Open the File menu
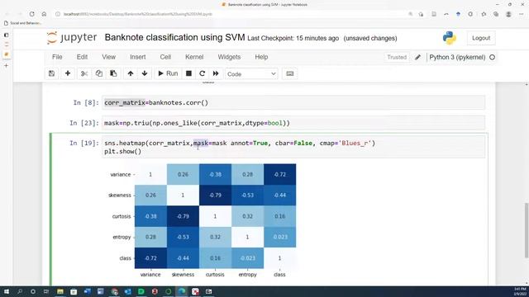529x297 pixels. [x=57, y=57]
